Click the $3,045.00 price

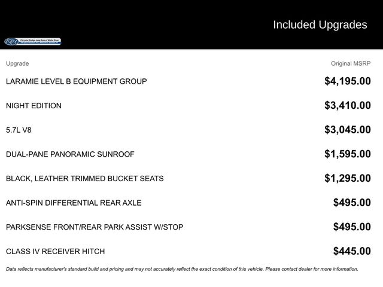click(x=347, y=130)
